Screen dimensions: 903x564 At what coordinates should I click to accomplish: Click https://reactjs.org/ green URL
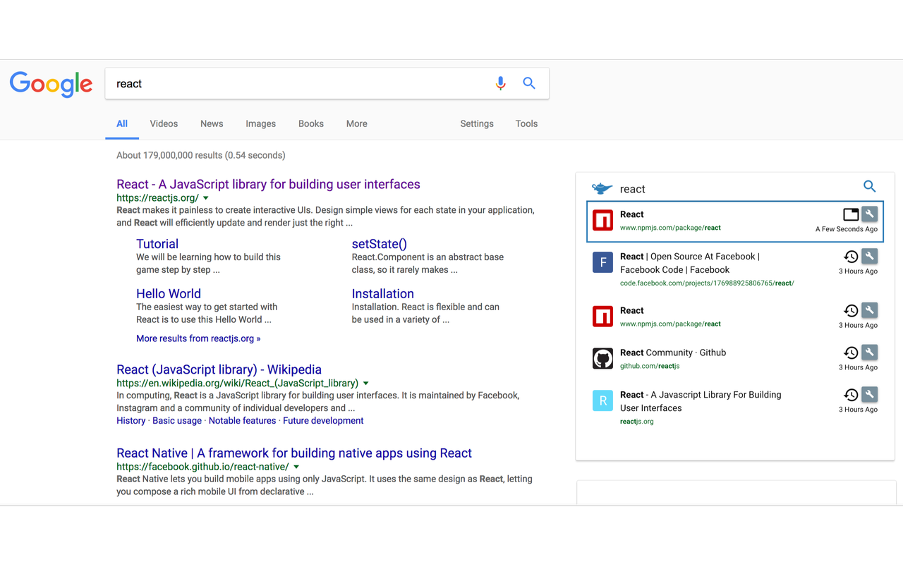pyautogui.click(x=157, y=198)
